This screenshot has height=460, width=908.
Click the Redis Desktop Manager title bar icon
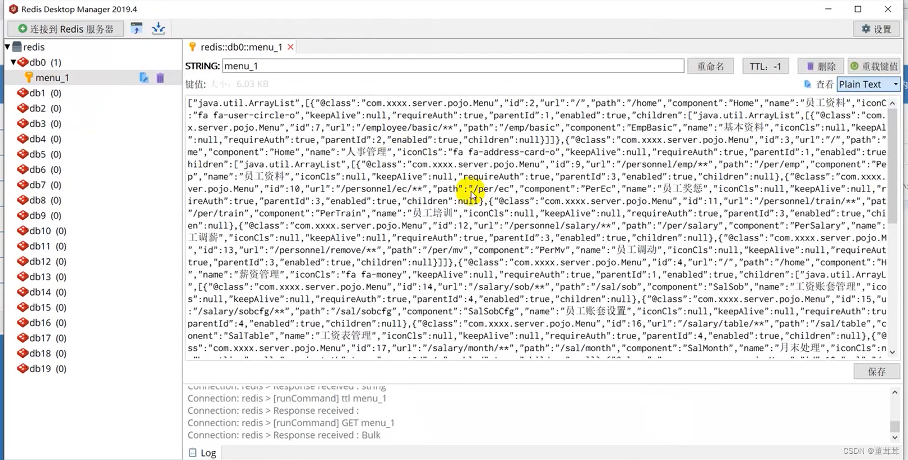13,9
